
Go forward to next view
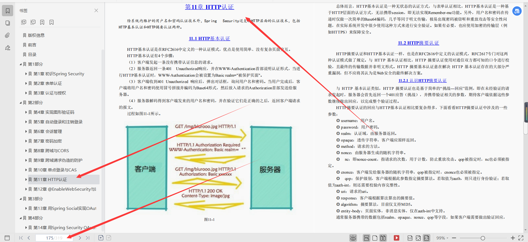coord(109,238)
